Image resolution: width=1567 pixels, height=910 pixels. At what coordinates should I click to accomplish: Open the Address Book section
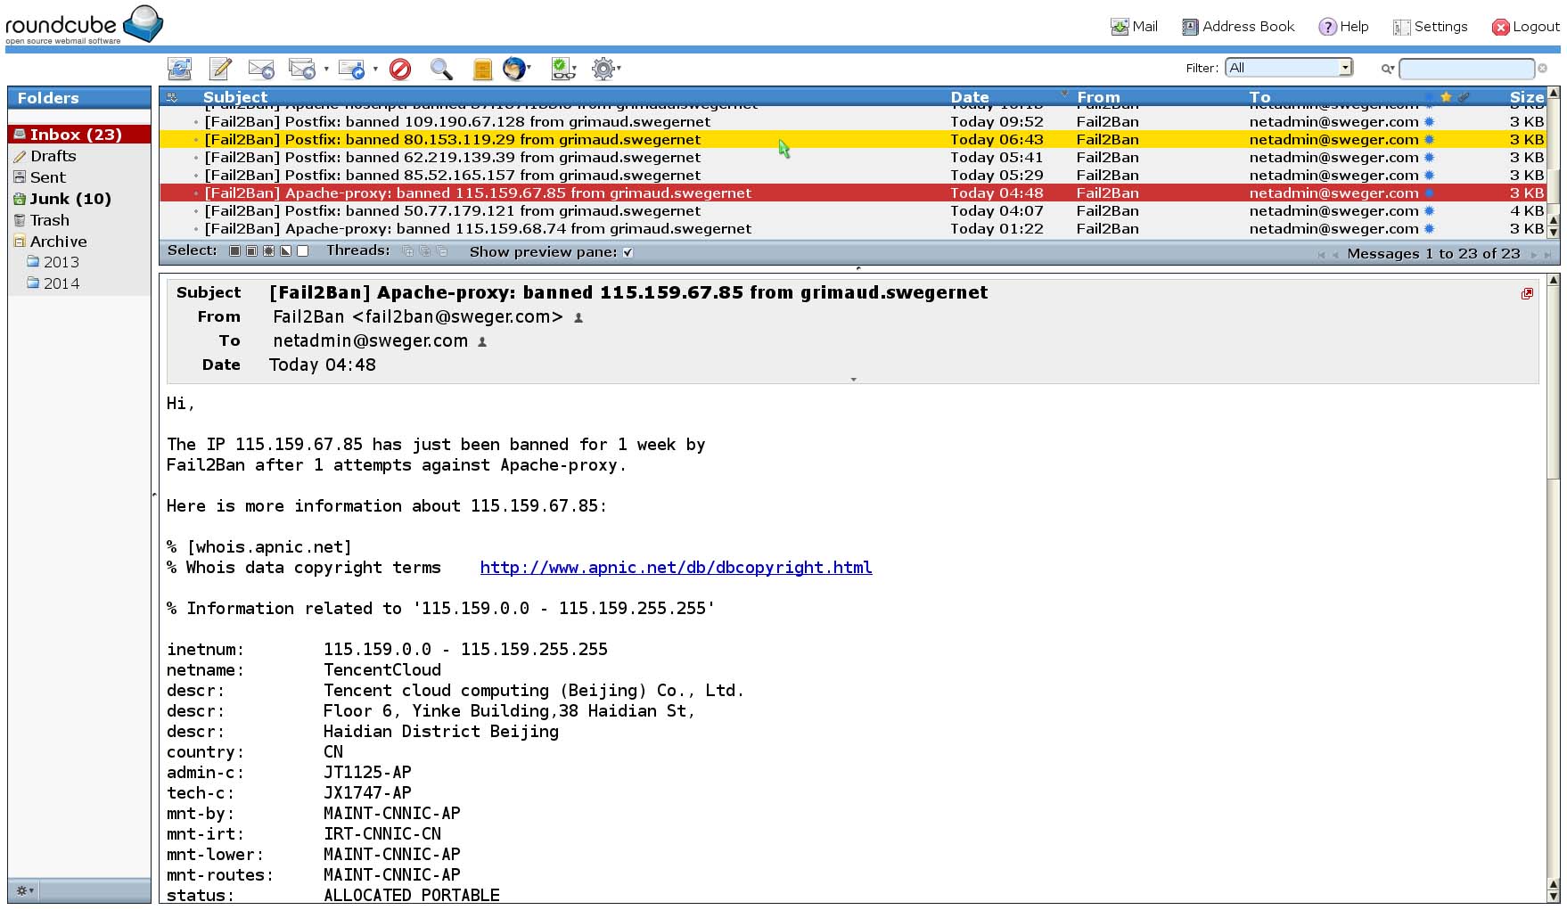pyautogui.click(x=1238, y=27)
